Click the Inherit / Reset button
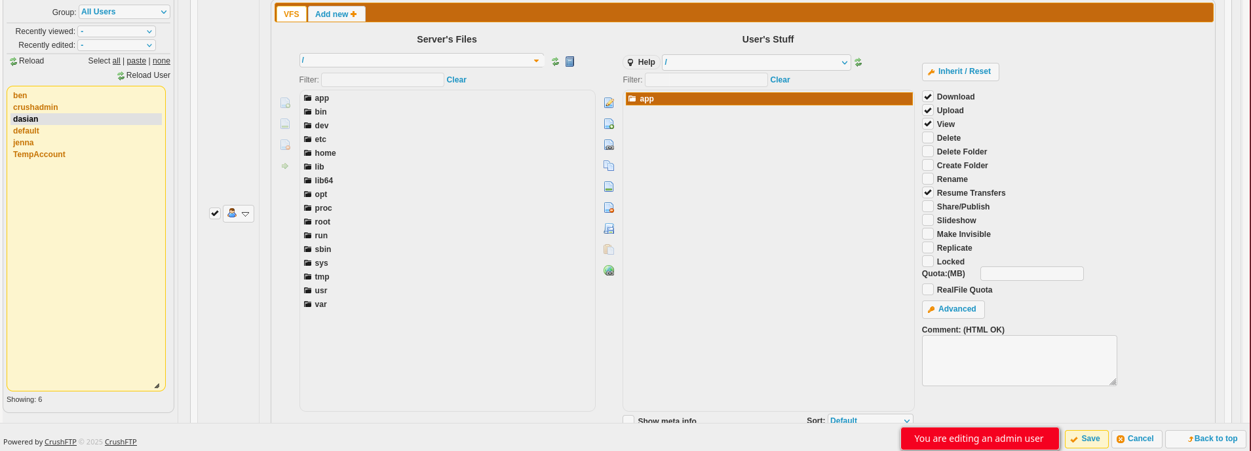The image size is (1251, 451). (x=960, y=72)
